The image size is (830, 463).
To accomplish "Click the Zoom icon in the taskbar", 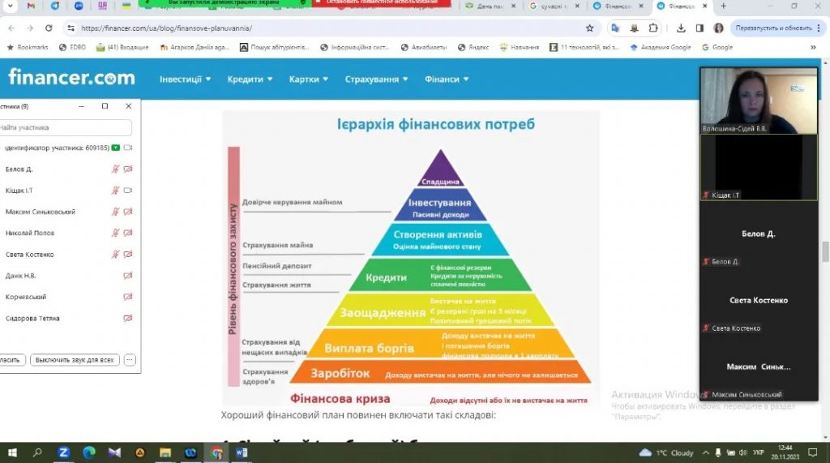I will click(63, 452).
